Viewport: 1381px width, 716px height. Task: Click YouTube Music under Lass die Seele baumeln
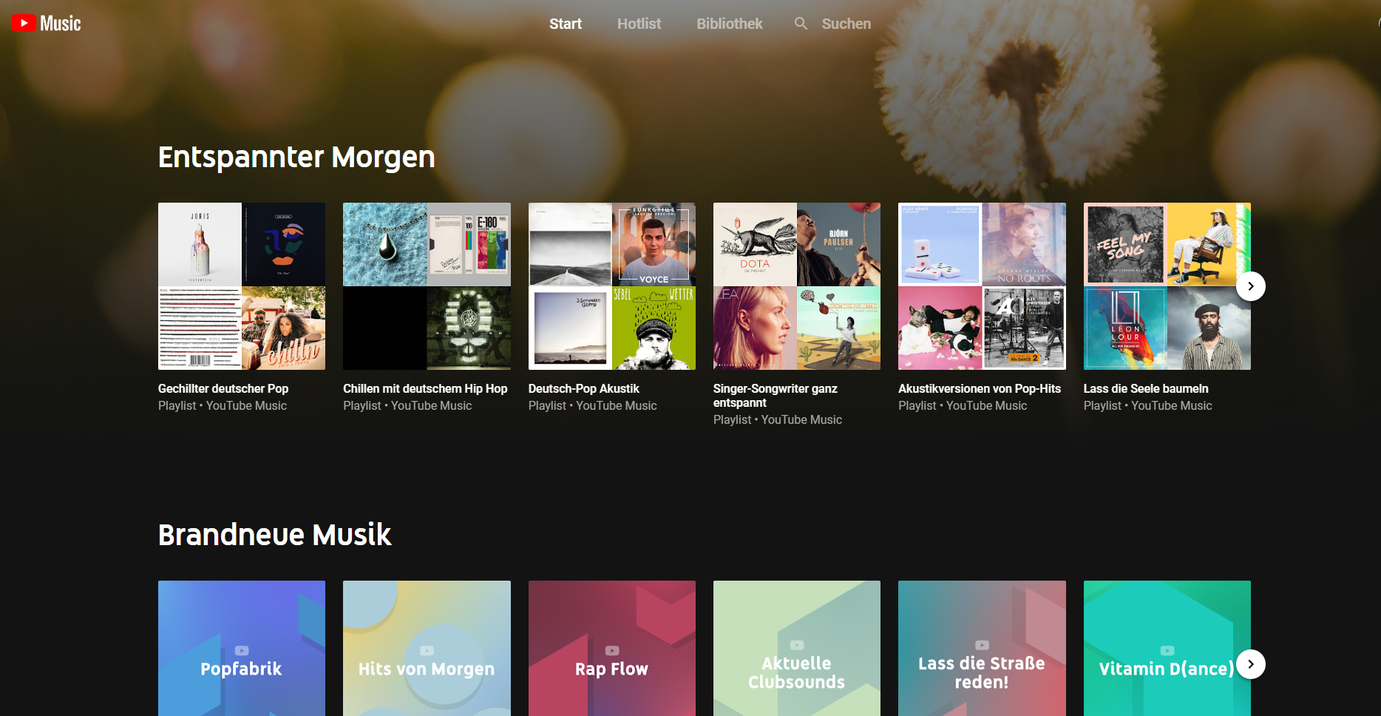pos(1172,405)
